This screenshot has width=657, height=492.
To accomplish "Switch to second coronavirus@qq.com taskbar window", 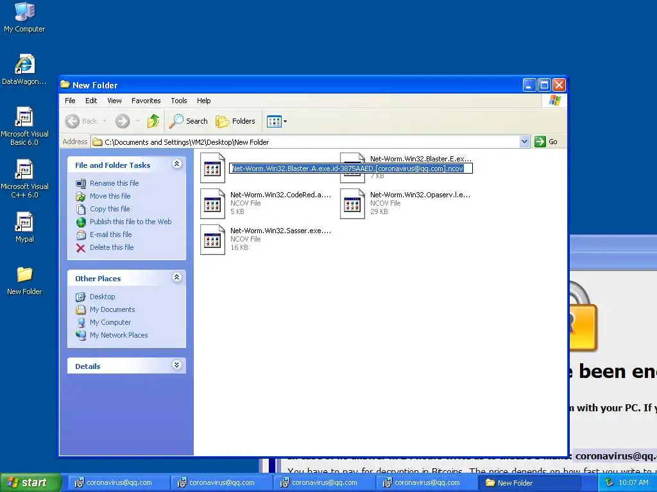I will click(x=221, y=483).
